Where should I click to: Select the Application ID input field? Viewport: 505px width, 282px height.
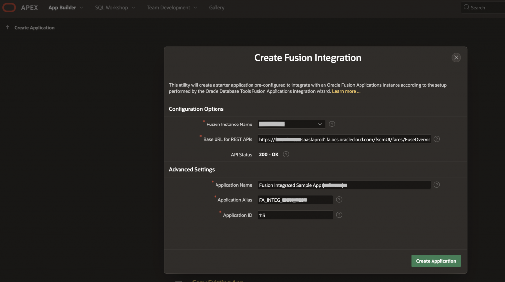tap(295, 215)
